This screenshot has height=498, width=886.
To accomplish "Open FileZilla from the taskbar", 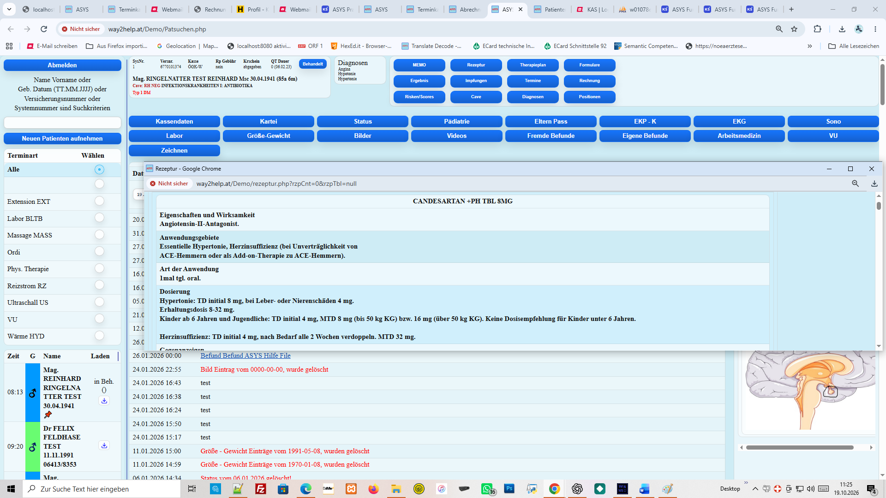I will click(261, 489).
